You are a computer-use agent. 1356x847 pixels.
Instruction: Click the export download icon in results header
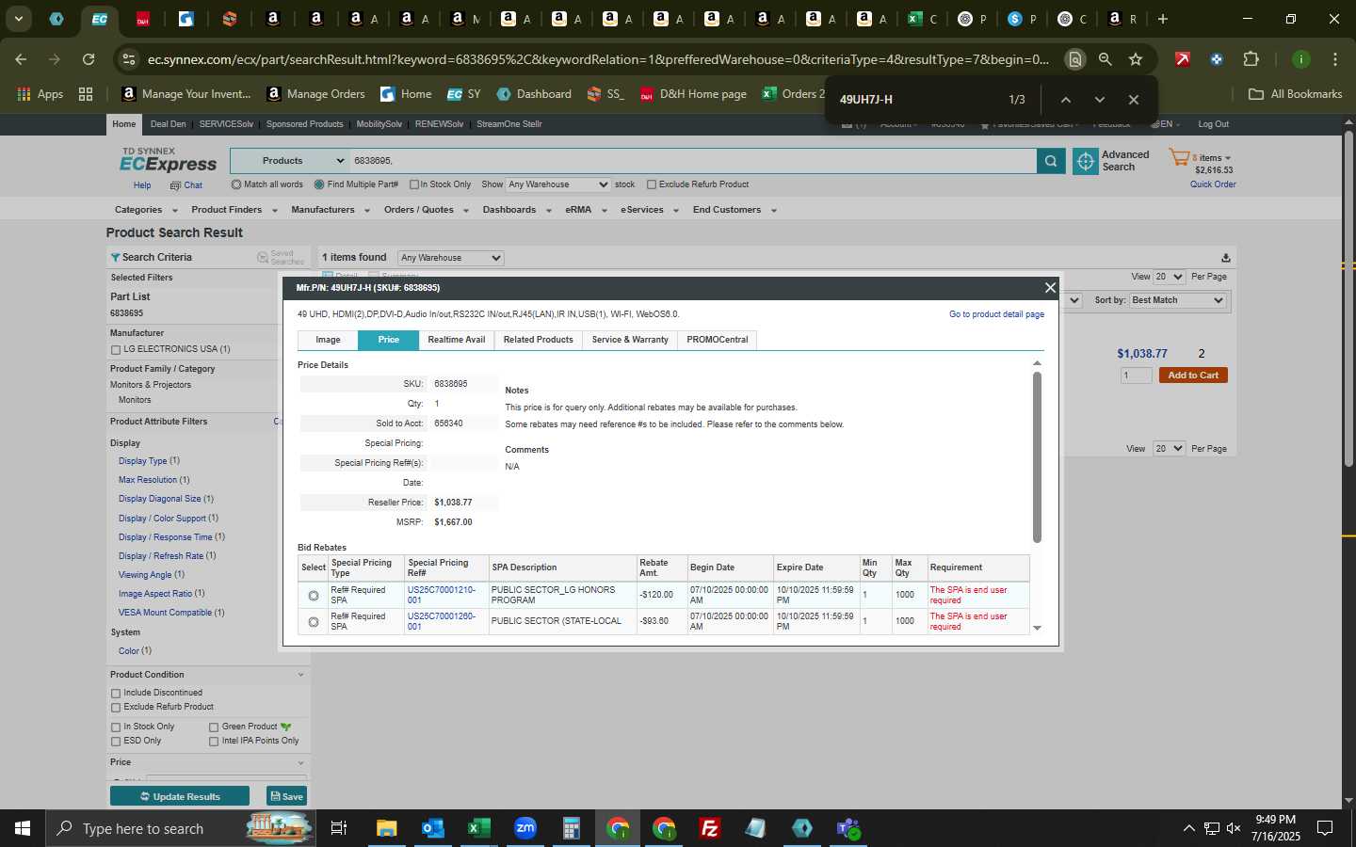(1225, 258)
